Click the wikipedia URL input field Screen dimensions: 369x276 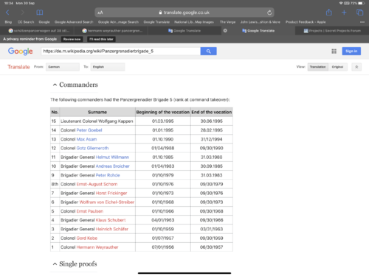(120, 51)
